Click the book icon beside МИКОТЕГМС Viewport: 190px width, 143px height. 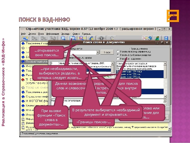23,101
